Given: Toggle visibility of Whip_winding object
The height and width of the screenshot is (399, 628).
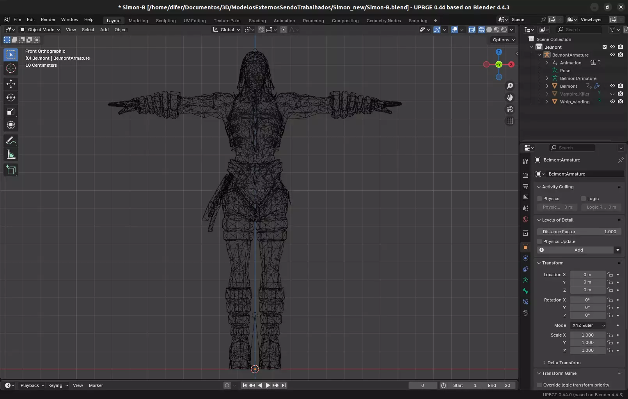Looking at the screenshot, I should [x=612, y=101].
